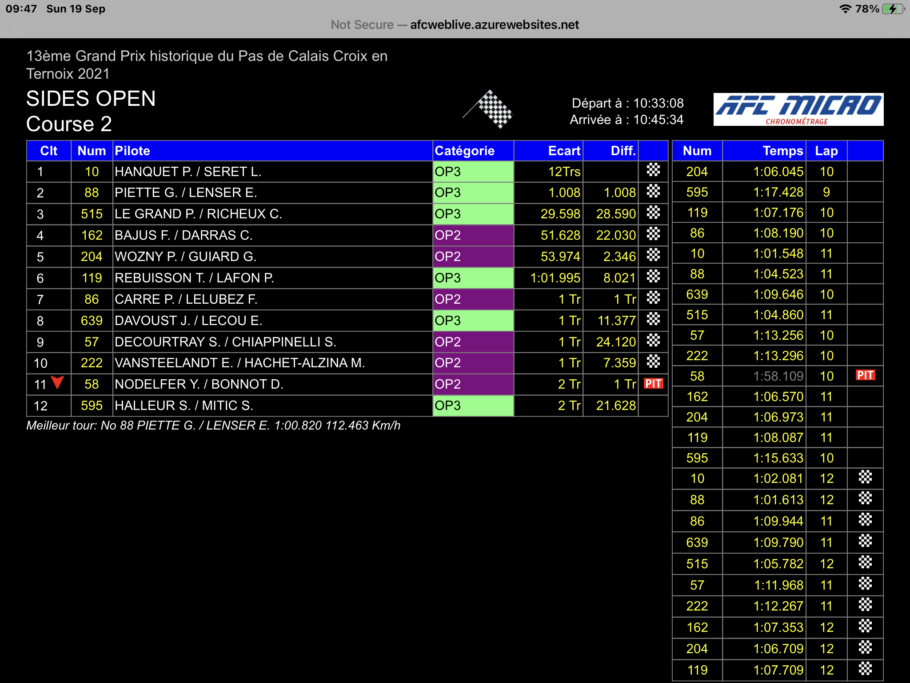Click the Lap column header

(x=826, y=151)
